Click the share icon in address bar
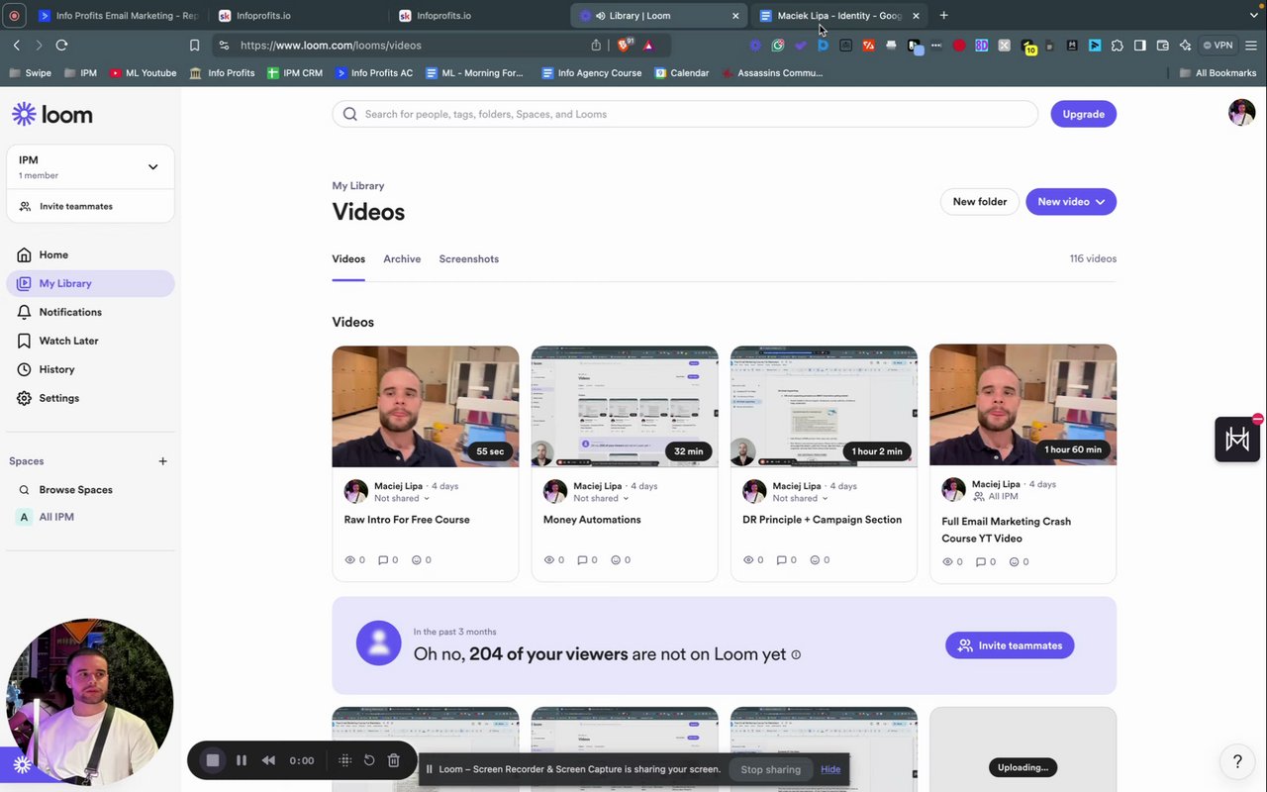The image size is (1267, 792). pos(596,46)
